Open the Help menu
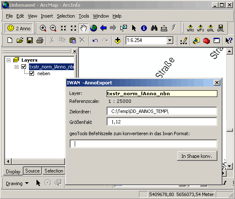 (x=117, y=16)
